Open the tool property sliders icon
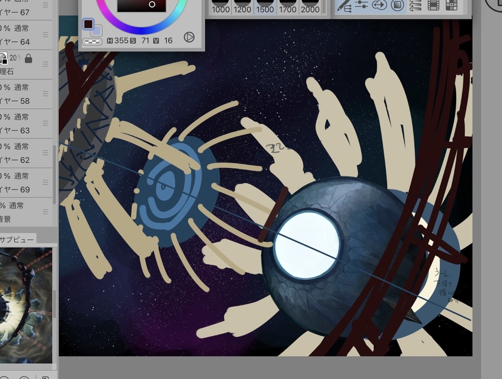The width and height of the screenshot is (502, 379). tap(362, 4)
